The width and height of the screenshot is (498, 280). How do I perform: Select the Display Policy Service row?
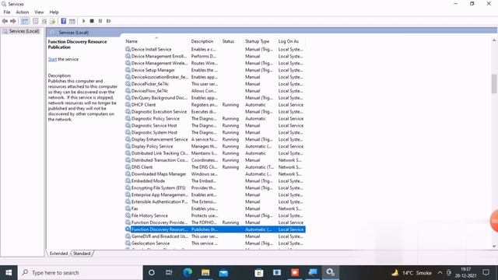[215, 146]
